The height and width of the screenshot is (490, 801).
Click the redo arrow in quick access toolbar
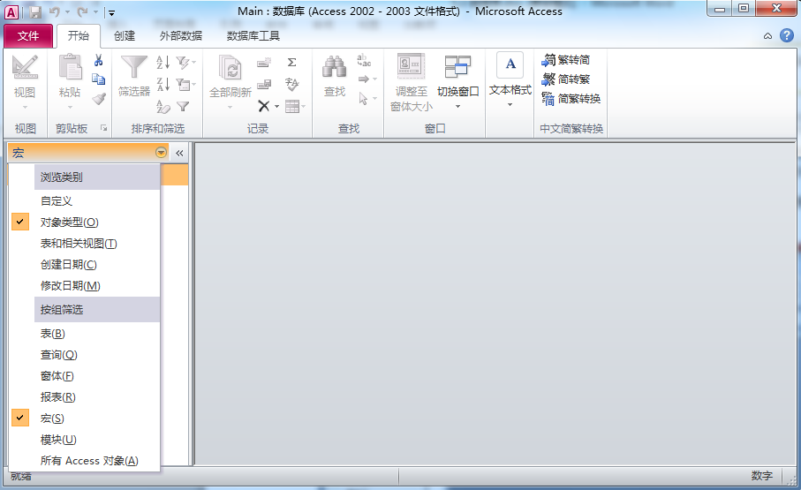tap(82, 11)
